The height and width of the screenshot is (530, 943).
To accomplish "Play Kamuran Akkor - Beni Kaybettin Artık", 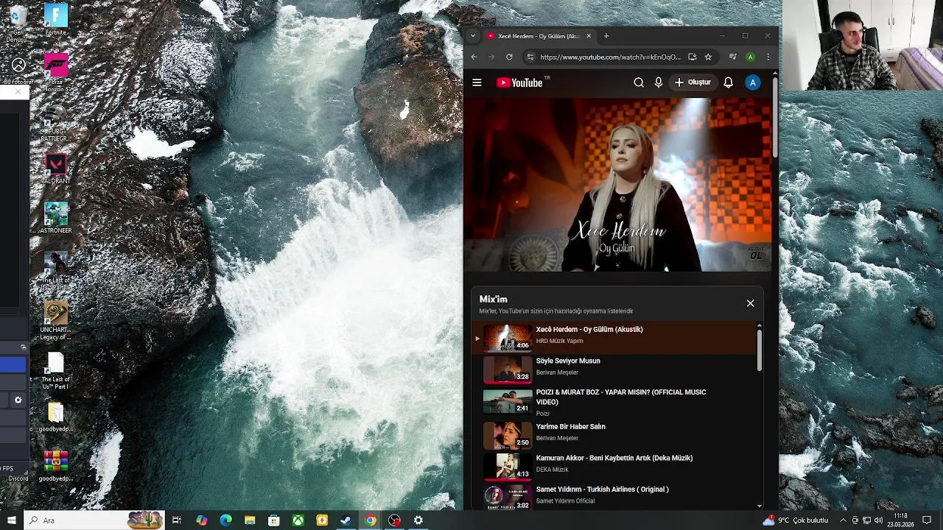I will click(614, 465).
